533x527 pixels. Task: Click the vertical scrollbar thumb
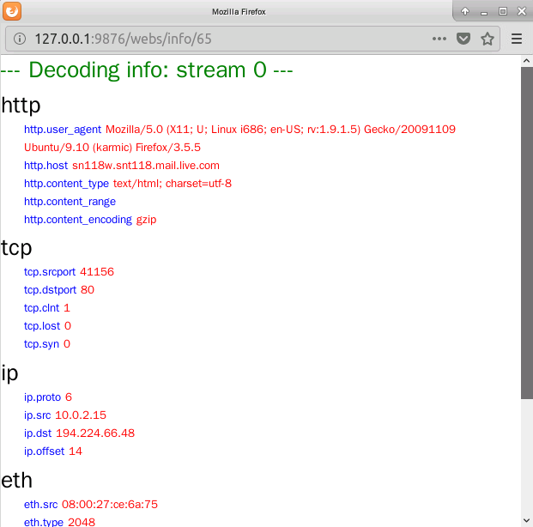(x=526, y=233)
